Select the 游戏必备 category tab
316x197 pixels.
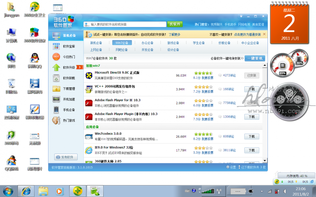173,43
